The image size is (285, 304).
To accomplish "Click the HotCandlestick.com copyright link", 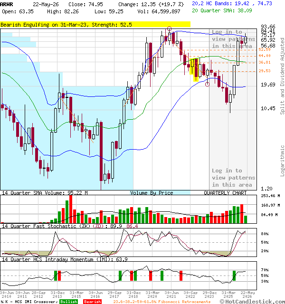I will (252, 301).
